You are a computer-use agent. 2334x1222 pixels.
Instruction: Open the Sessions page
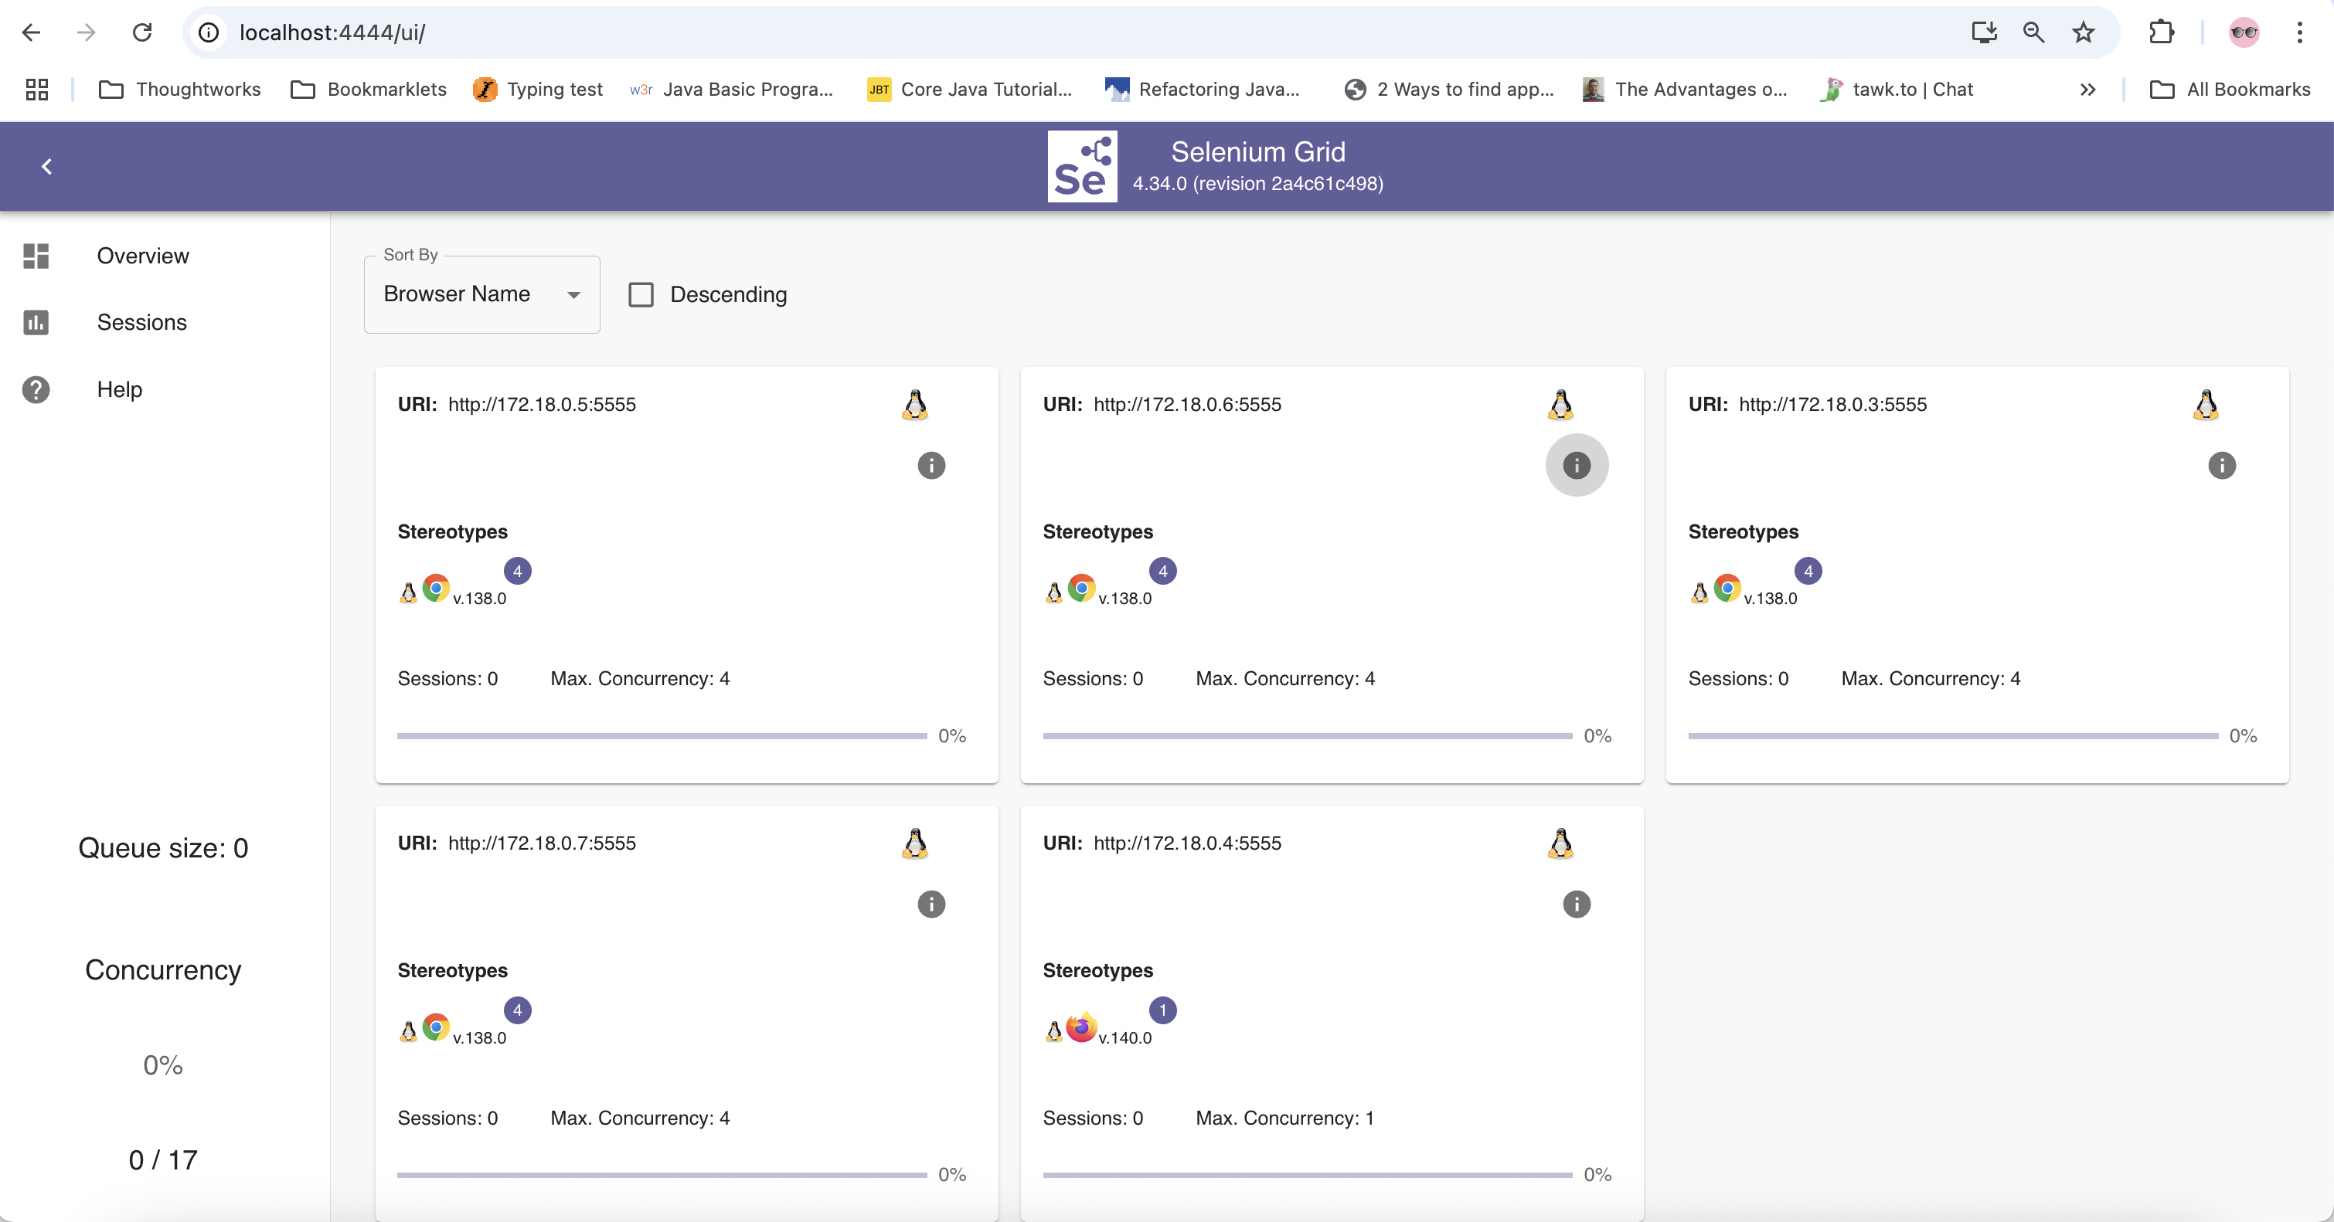pos(141,322)
